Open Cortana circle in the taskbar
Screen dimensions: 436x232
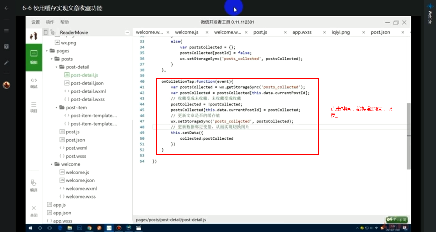[40, 228]
